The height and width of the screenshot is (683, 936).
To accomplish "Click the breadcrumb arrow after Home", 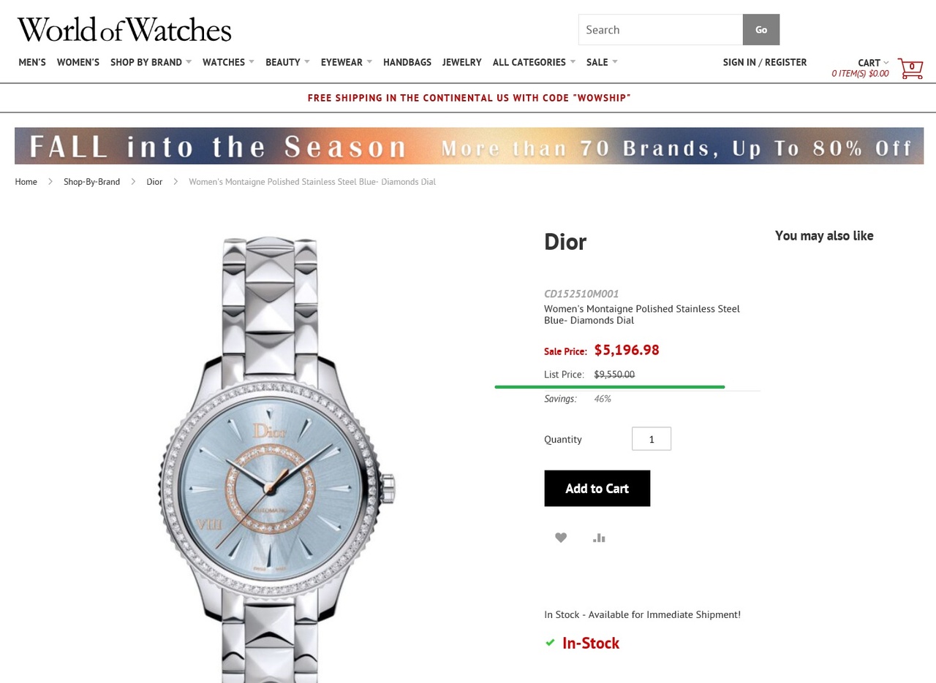I will pos(50,181).
